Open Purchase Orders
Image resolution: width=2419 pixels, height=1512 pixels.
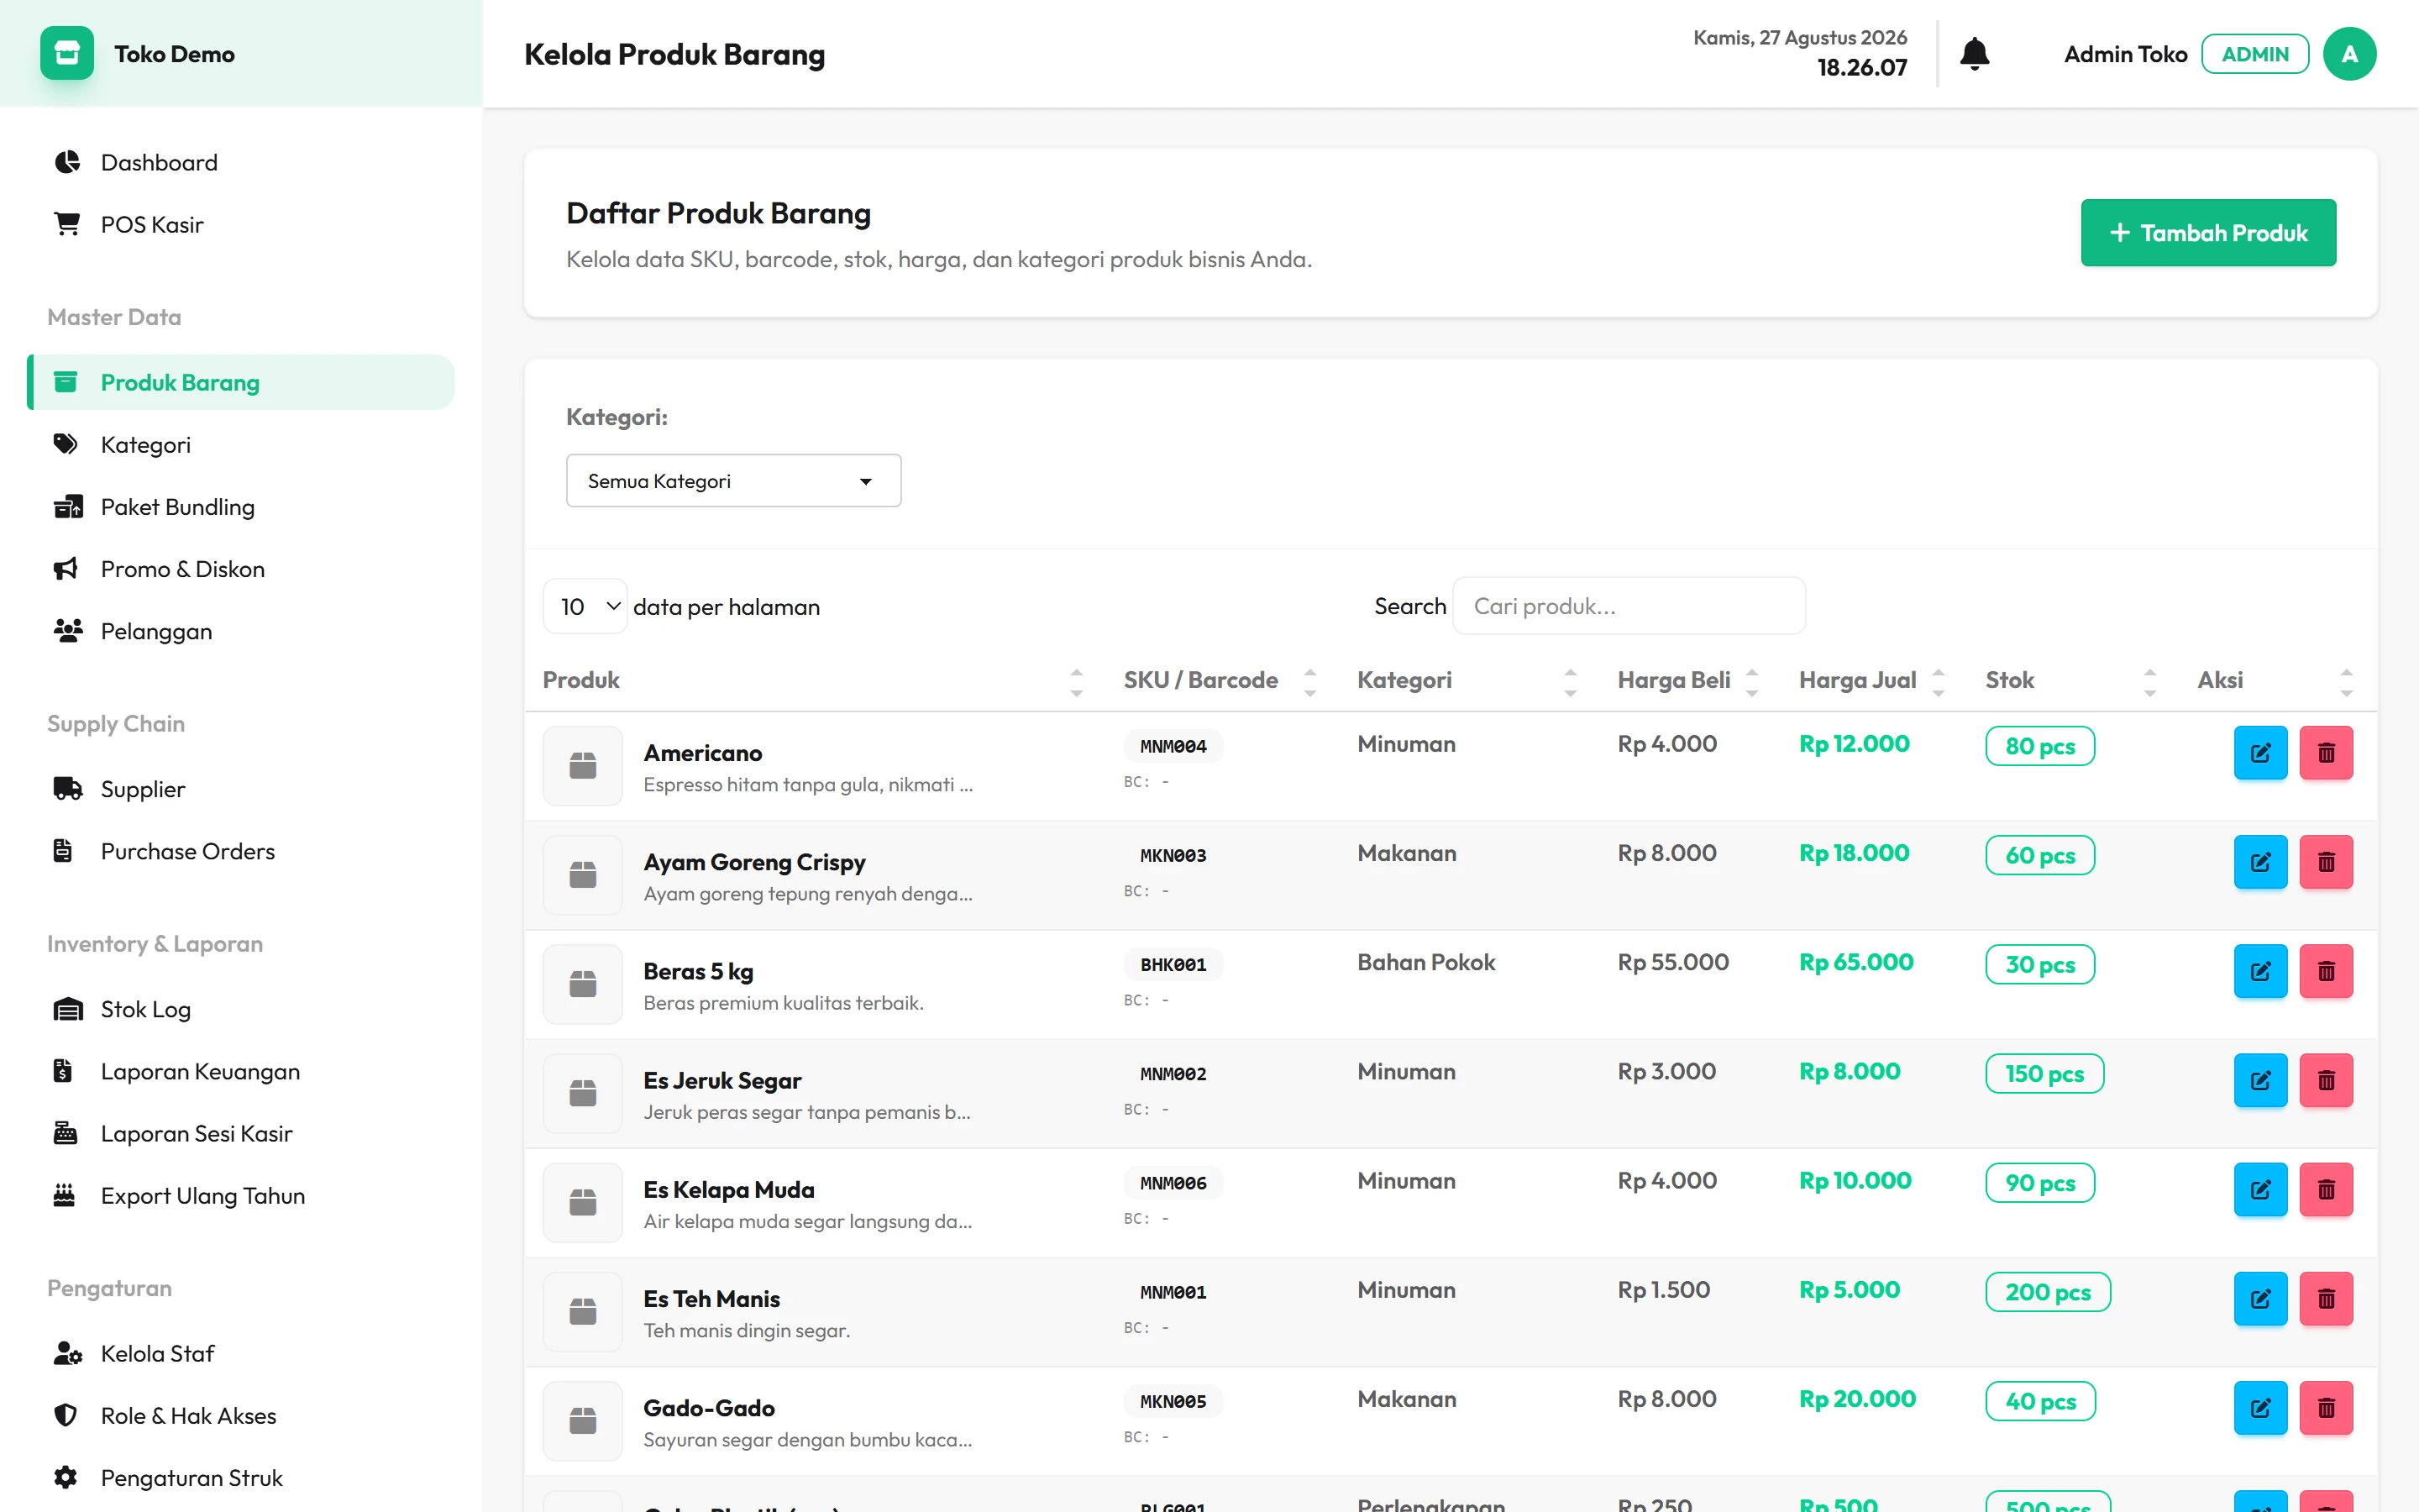tap(241, 851)
